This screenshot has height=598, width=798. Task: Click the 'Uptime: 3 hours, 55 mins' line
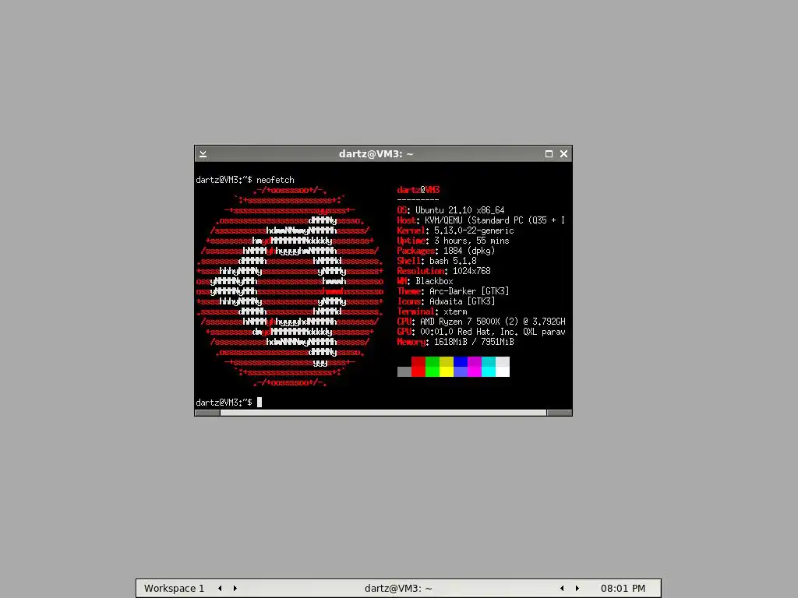pyautogui.click(x=453, y=241)
